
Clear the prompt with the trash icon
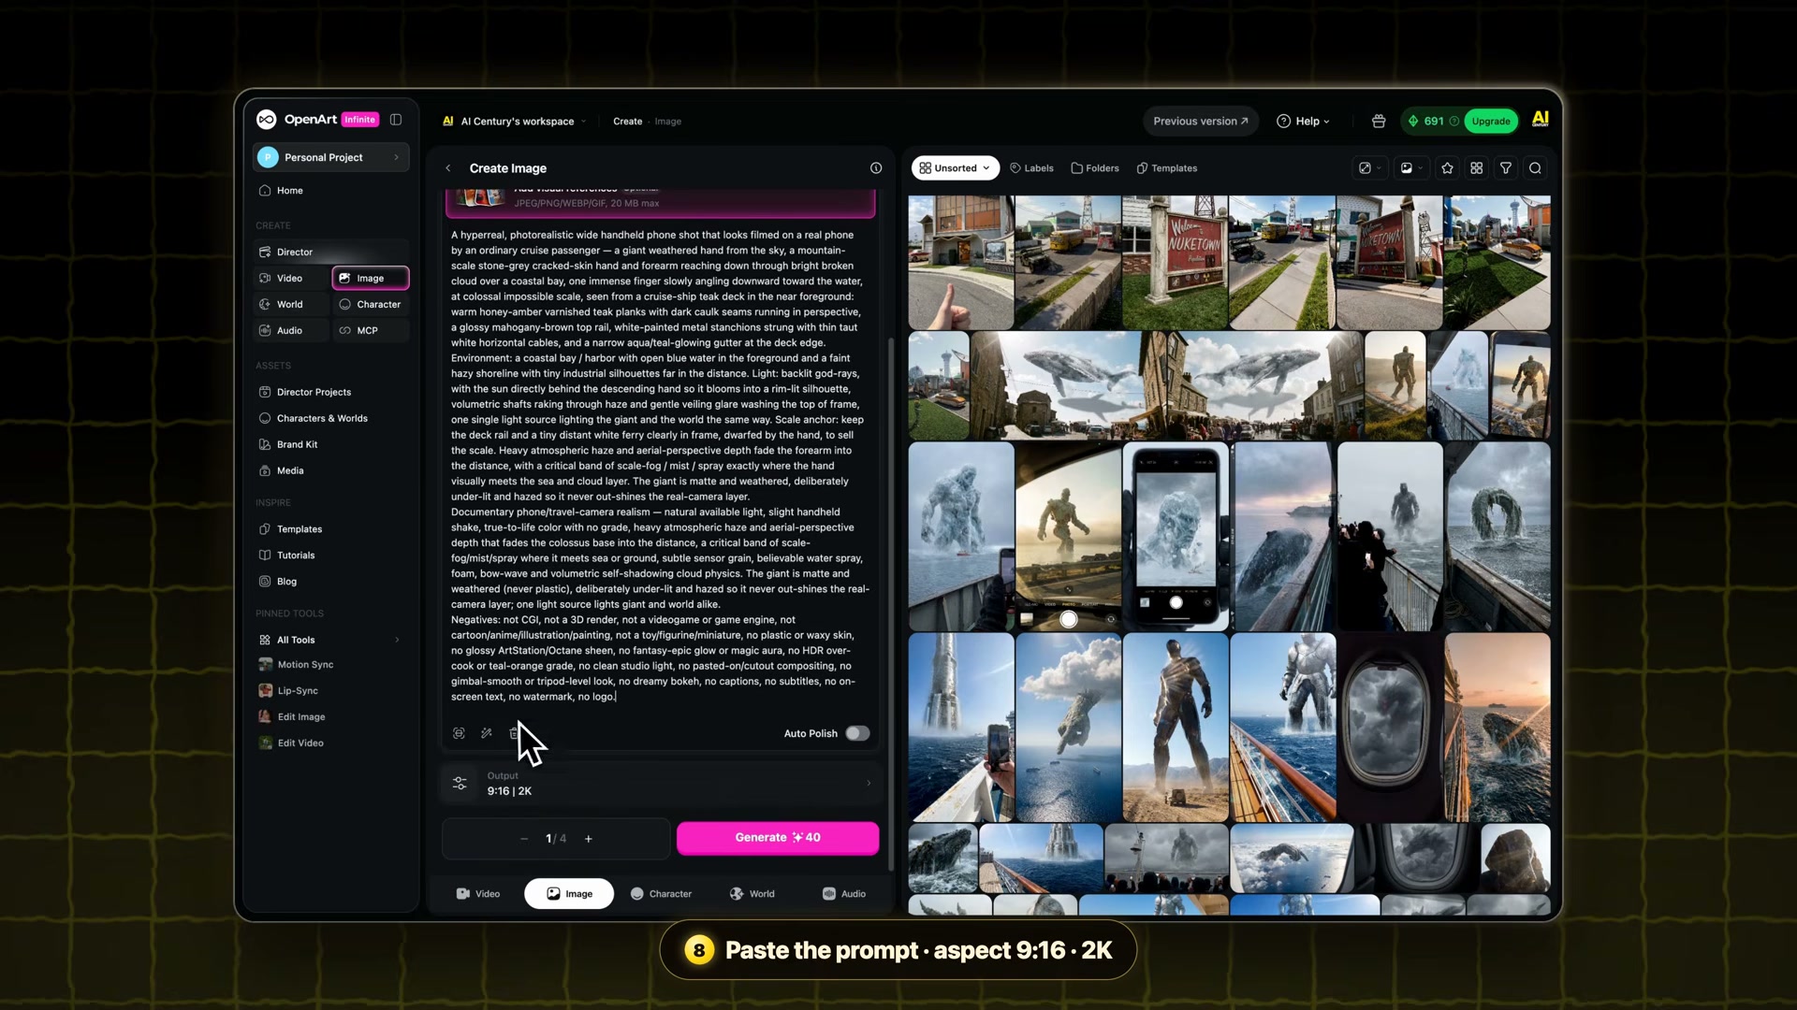514,733
